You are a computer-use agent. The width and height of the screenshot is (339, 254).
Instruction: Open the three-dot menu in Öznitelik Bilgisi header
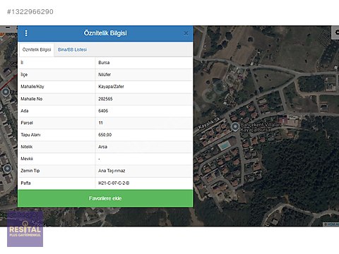pos(26,33)
